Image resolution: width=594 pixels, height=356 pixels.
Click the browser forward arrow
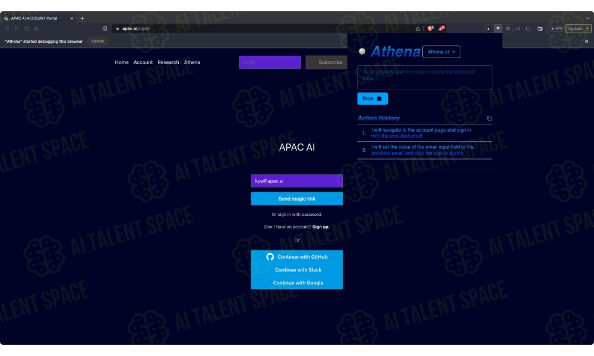[x=17, y=28]
